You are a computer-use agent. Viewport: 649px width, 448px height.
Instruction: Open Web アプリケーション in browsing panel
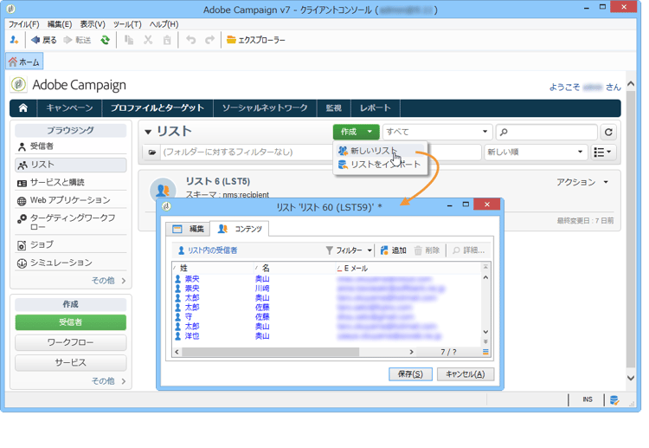click(x=71, y=200)
